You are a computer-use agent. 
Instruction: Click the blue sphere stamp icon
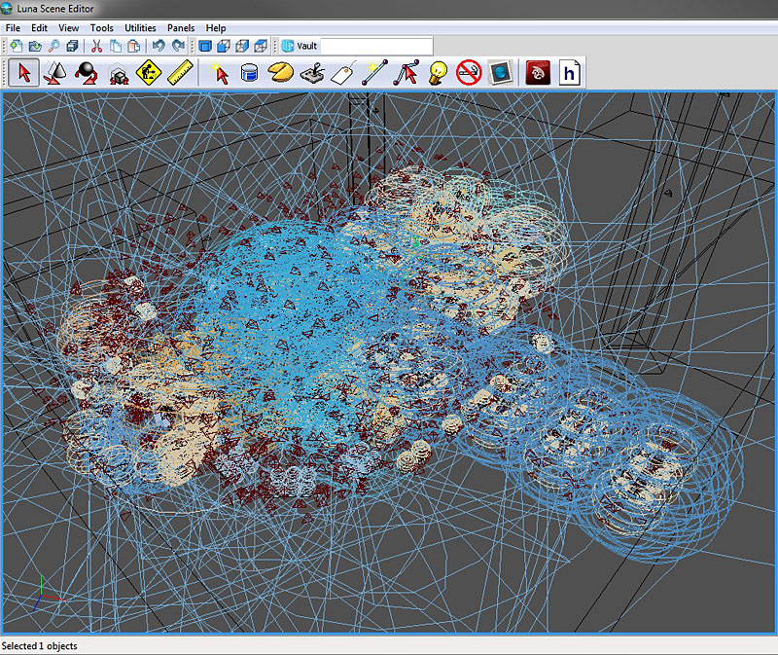(x=501, y=73)
